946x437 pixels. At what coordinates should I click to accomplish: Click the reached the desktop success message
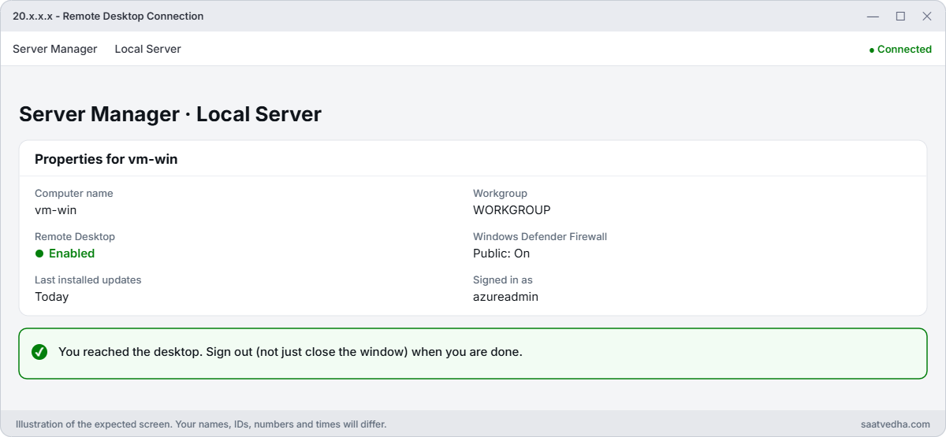(x=290, y=352)
